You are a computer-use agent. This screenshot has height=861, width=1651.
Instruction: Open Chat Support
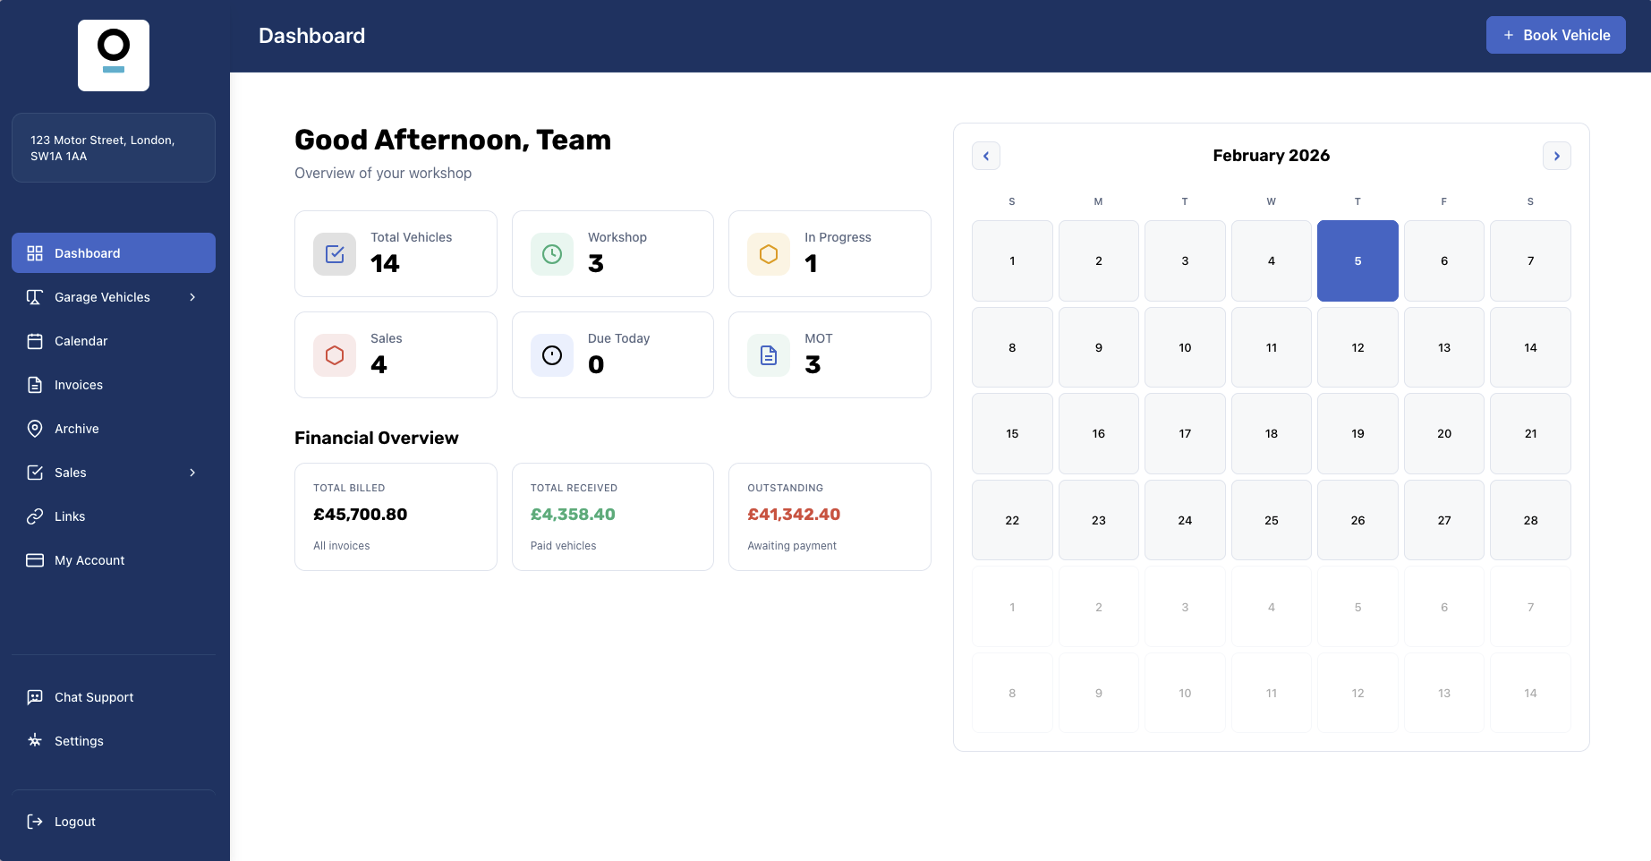[93, 697]
